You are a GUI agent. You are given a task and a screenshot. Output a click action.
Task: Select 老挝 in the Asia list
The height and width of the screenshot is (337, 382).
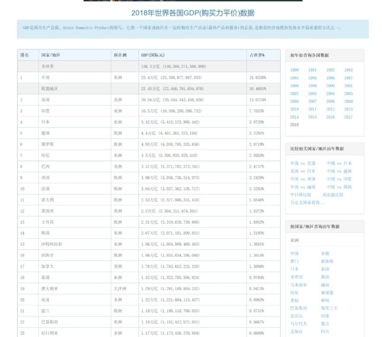(294, 300)
